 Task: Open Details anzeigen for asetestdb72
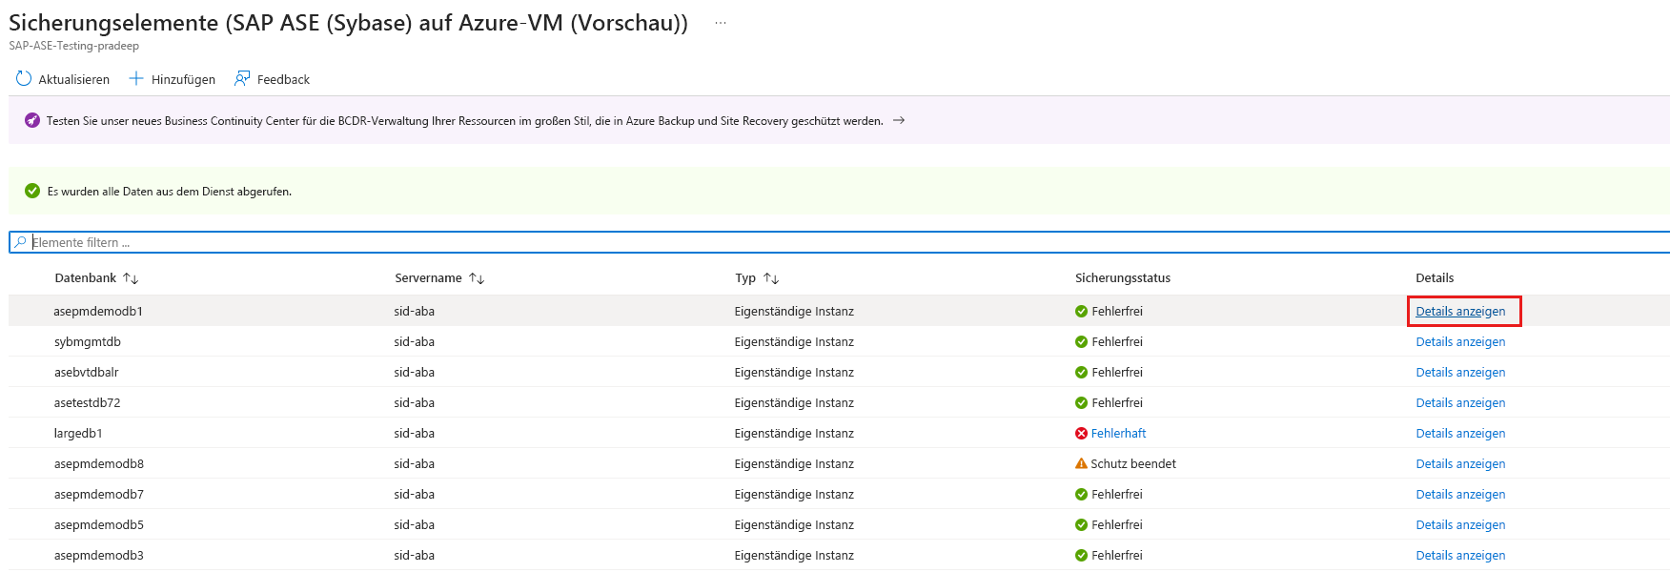pyautogui.click(x=1460, y=402)
